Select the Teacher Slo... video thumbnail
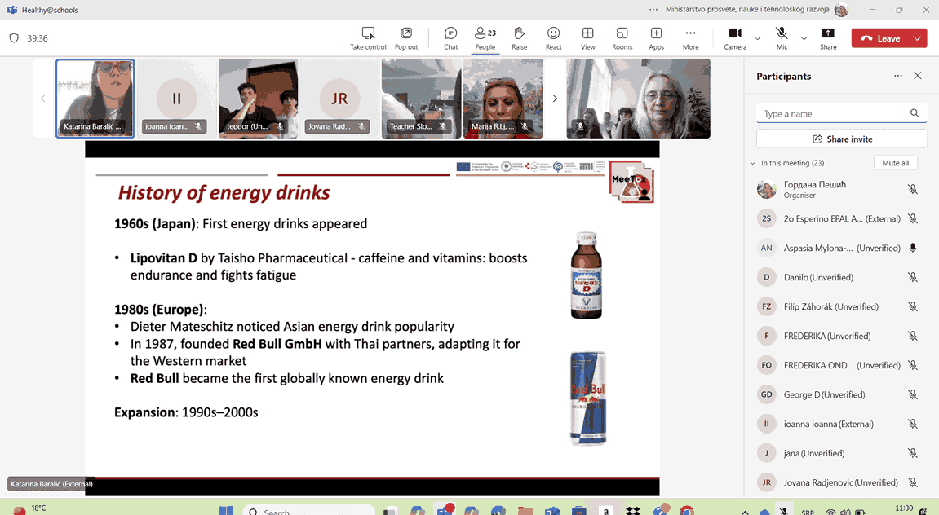This screenshot has width=939, height=515. [422, 99]
